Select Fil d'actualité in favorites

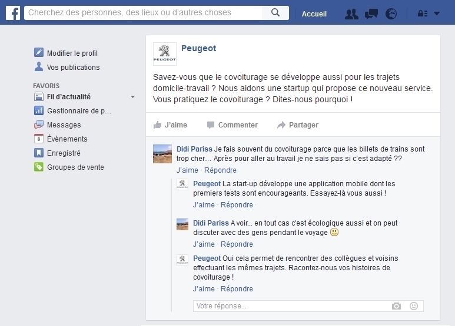(x=69, y=97)
